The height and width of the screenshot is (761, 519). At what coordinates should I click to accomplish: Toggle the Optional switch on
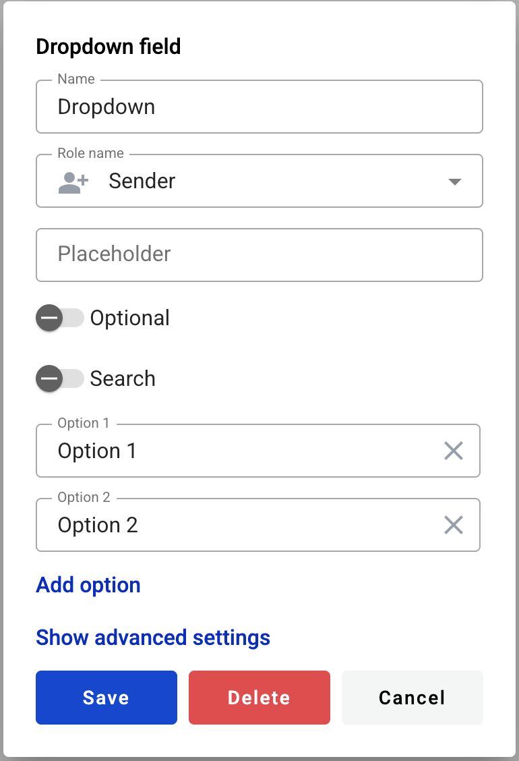(x=60, y=318)
